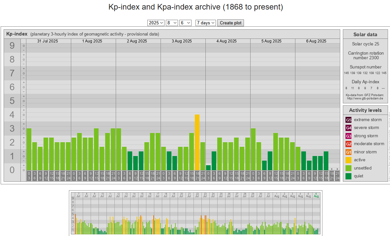
Task: Click the dark green quiet swatch
Action: point(348,176)
